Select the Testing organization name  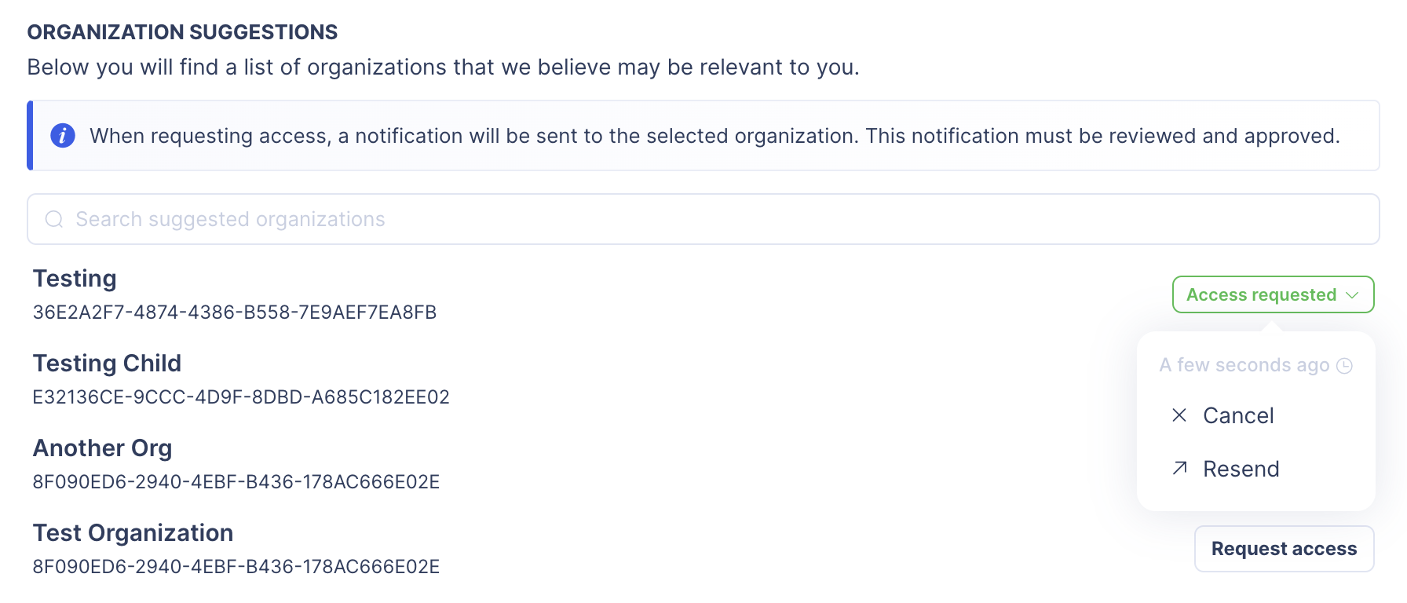click(75, 279)
